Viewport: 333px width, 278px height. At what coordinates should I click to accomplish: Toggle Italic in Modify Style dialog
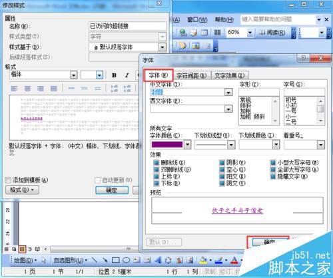tap(127, 75)
